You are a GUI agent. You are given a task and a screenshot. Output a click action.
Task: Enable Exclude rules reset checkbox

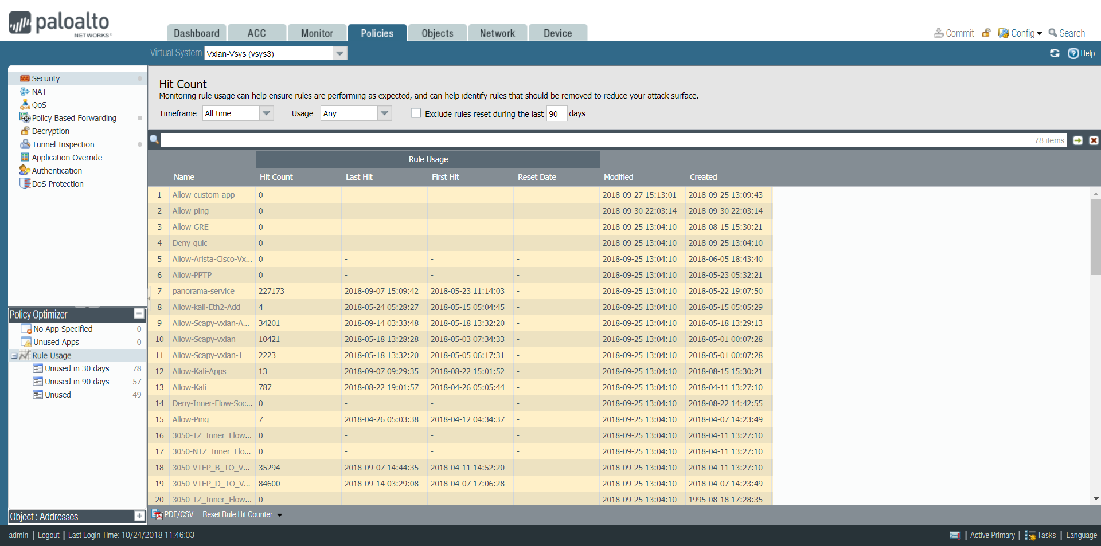click(416, 113)
